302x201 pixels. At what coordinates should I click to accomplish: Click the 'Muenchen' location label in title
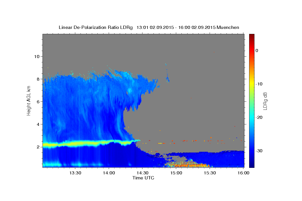pyautogui.click(x=228, y=27)
